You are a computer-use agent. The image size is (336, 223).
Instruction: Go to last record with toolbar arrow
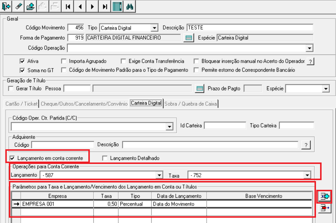click(x=105, y=6)
